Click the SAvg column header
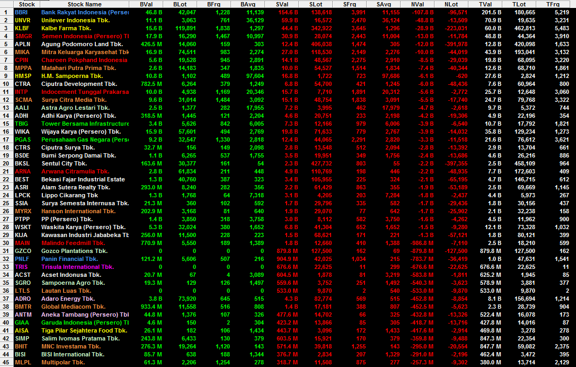Screen dimensions: 576x367 [x=384, y=4]
